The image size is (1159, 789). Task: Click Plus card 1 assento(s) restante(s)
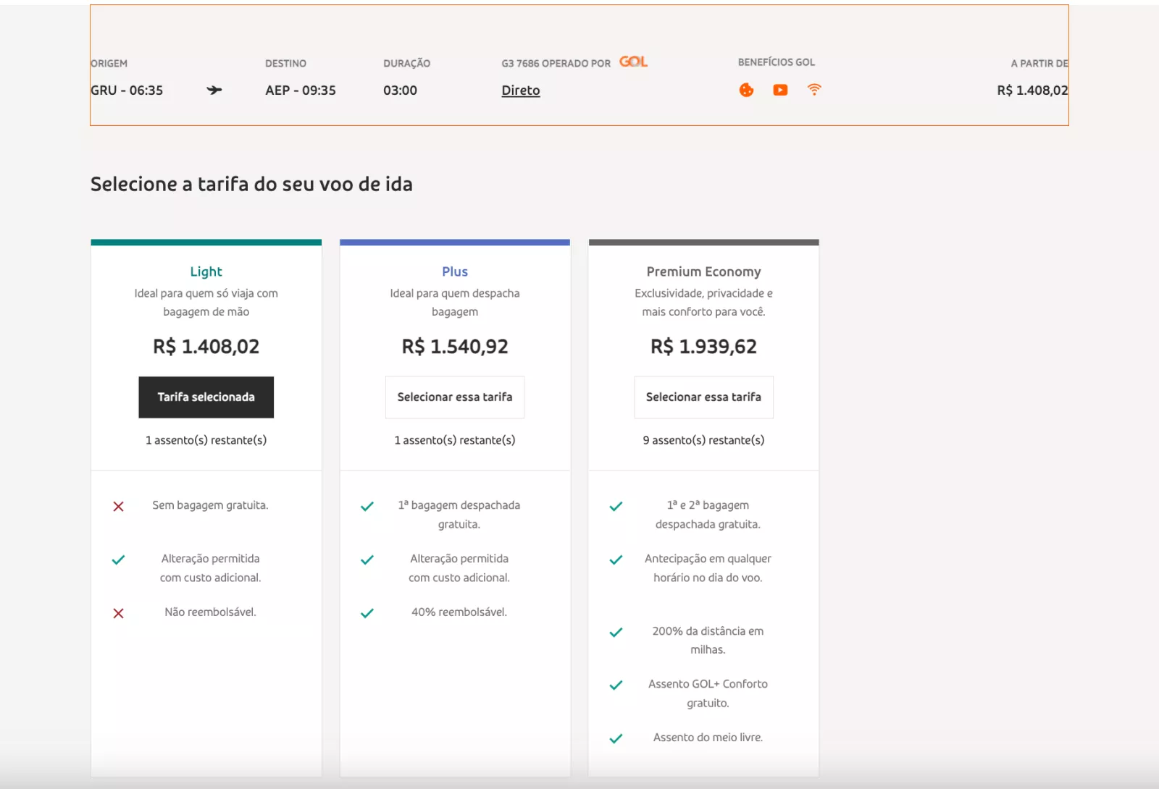coord(455,440)
